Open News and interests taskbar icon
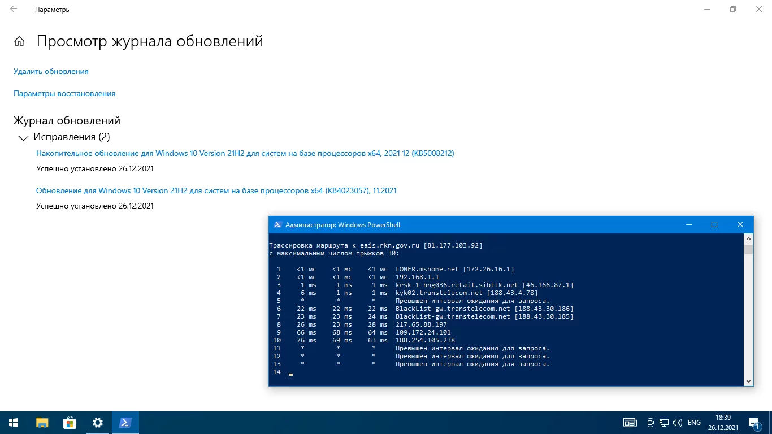This screenshot has height=434, width=772. click(630, 423)
